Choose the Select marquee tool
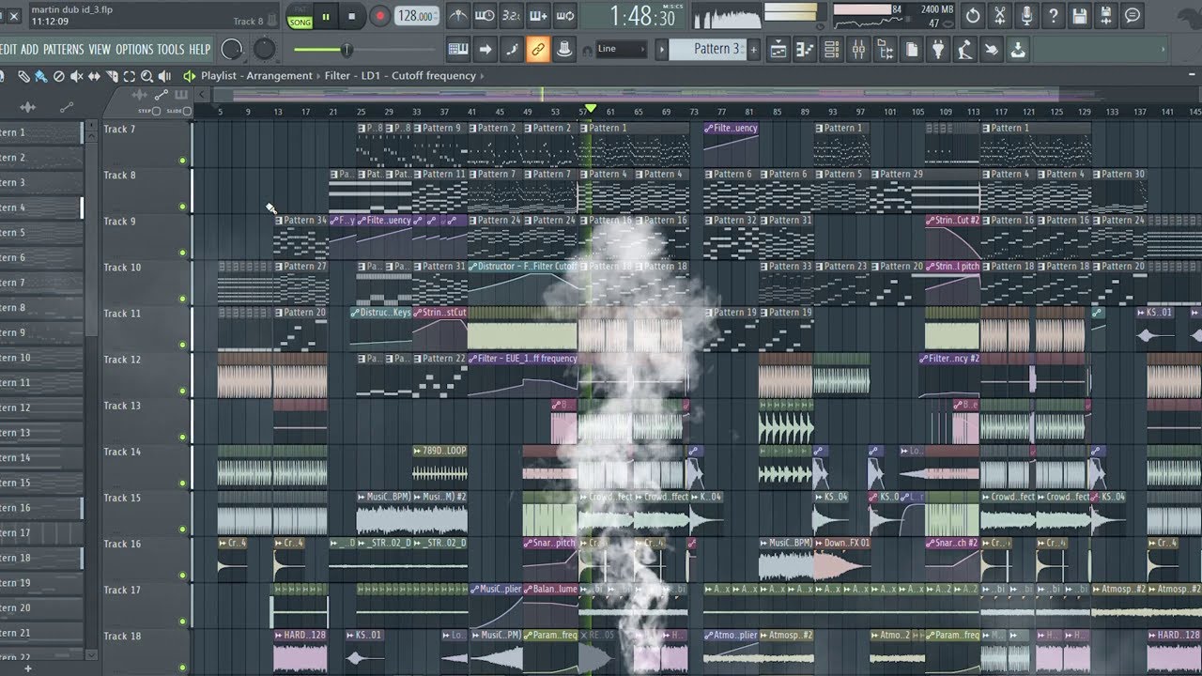Screen dimensions: 1202x676 (130, 76)
